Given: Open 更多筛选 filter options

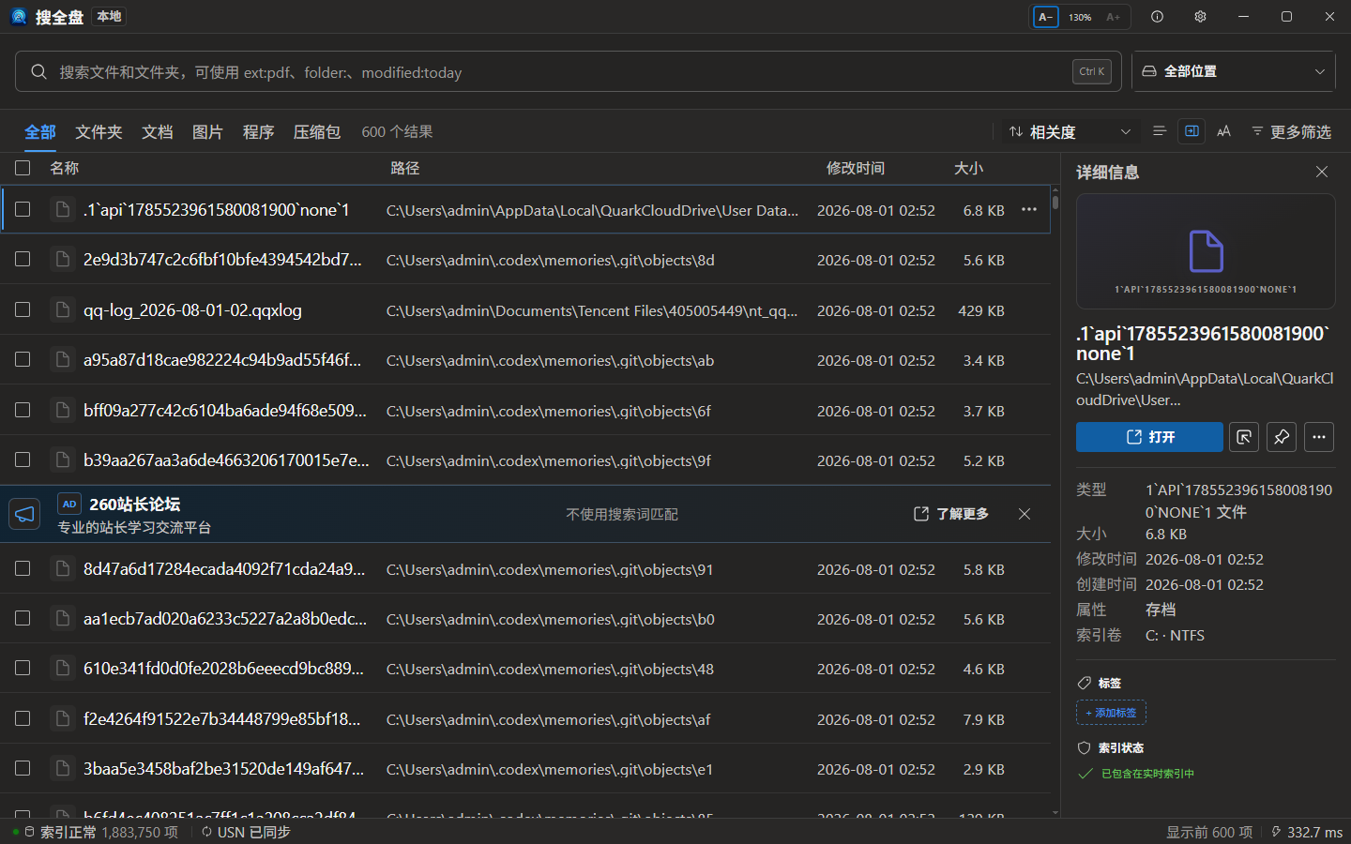Looking at the screenshot, I should [x=1291, y=132].
